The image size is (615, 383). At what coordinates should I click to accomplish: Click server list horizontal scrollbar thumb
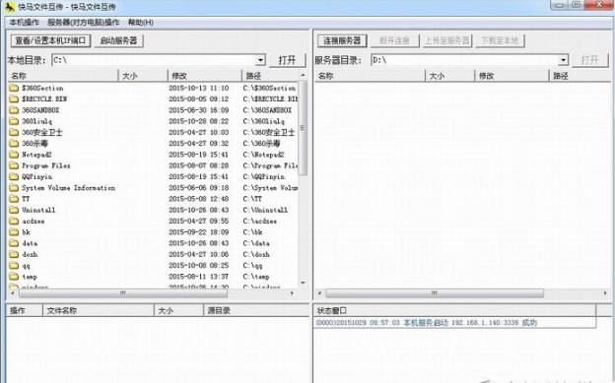[435, 292]
